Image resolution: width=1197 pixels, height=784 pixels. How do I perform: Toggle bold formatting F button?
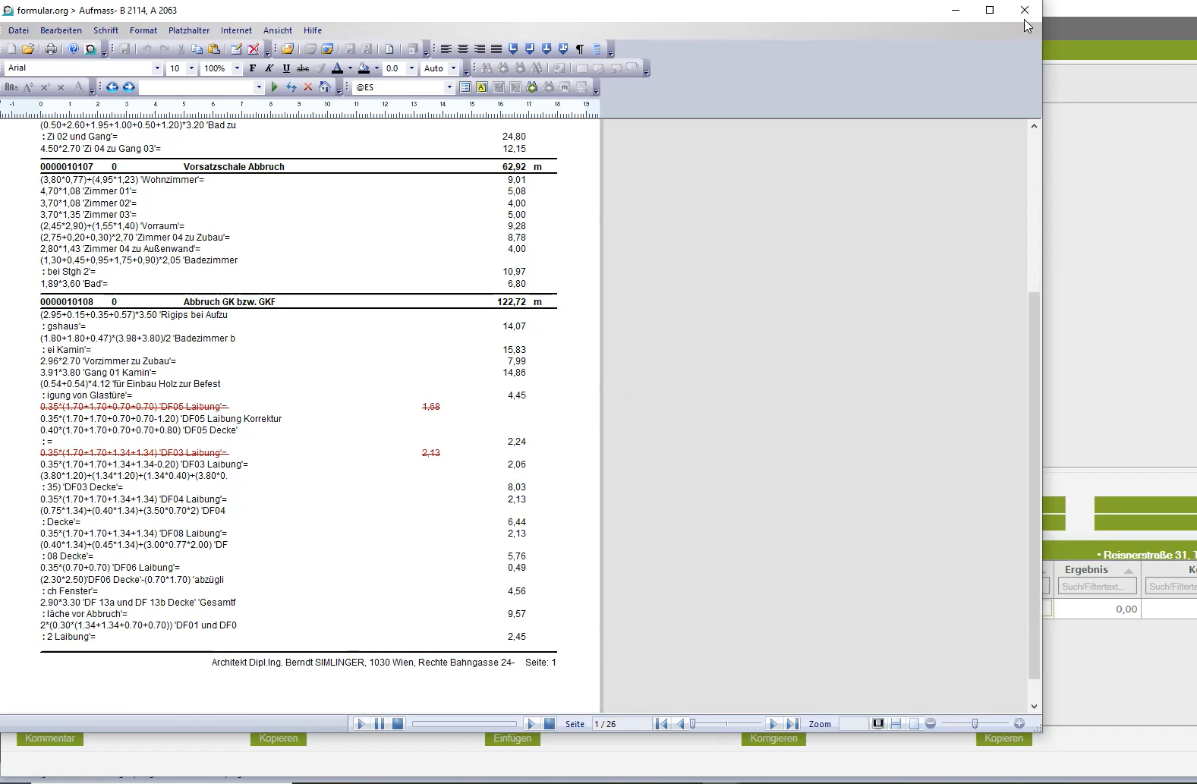(x=253, y=68)
